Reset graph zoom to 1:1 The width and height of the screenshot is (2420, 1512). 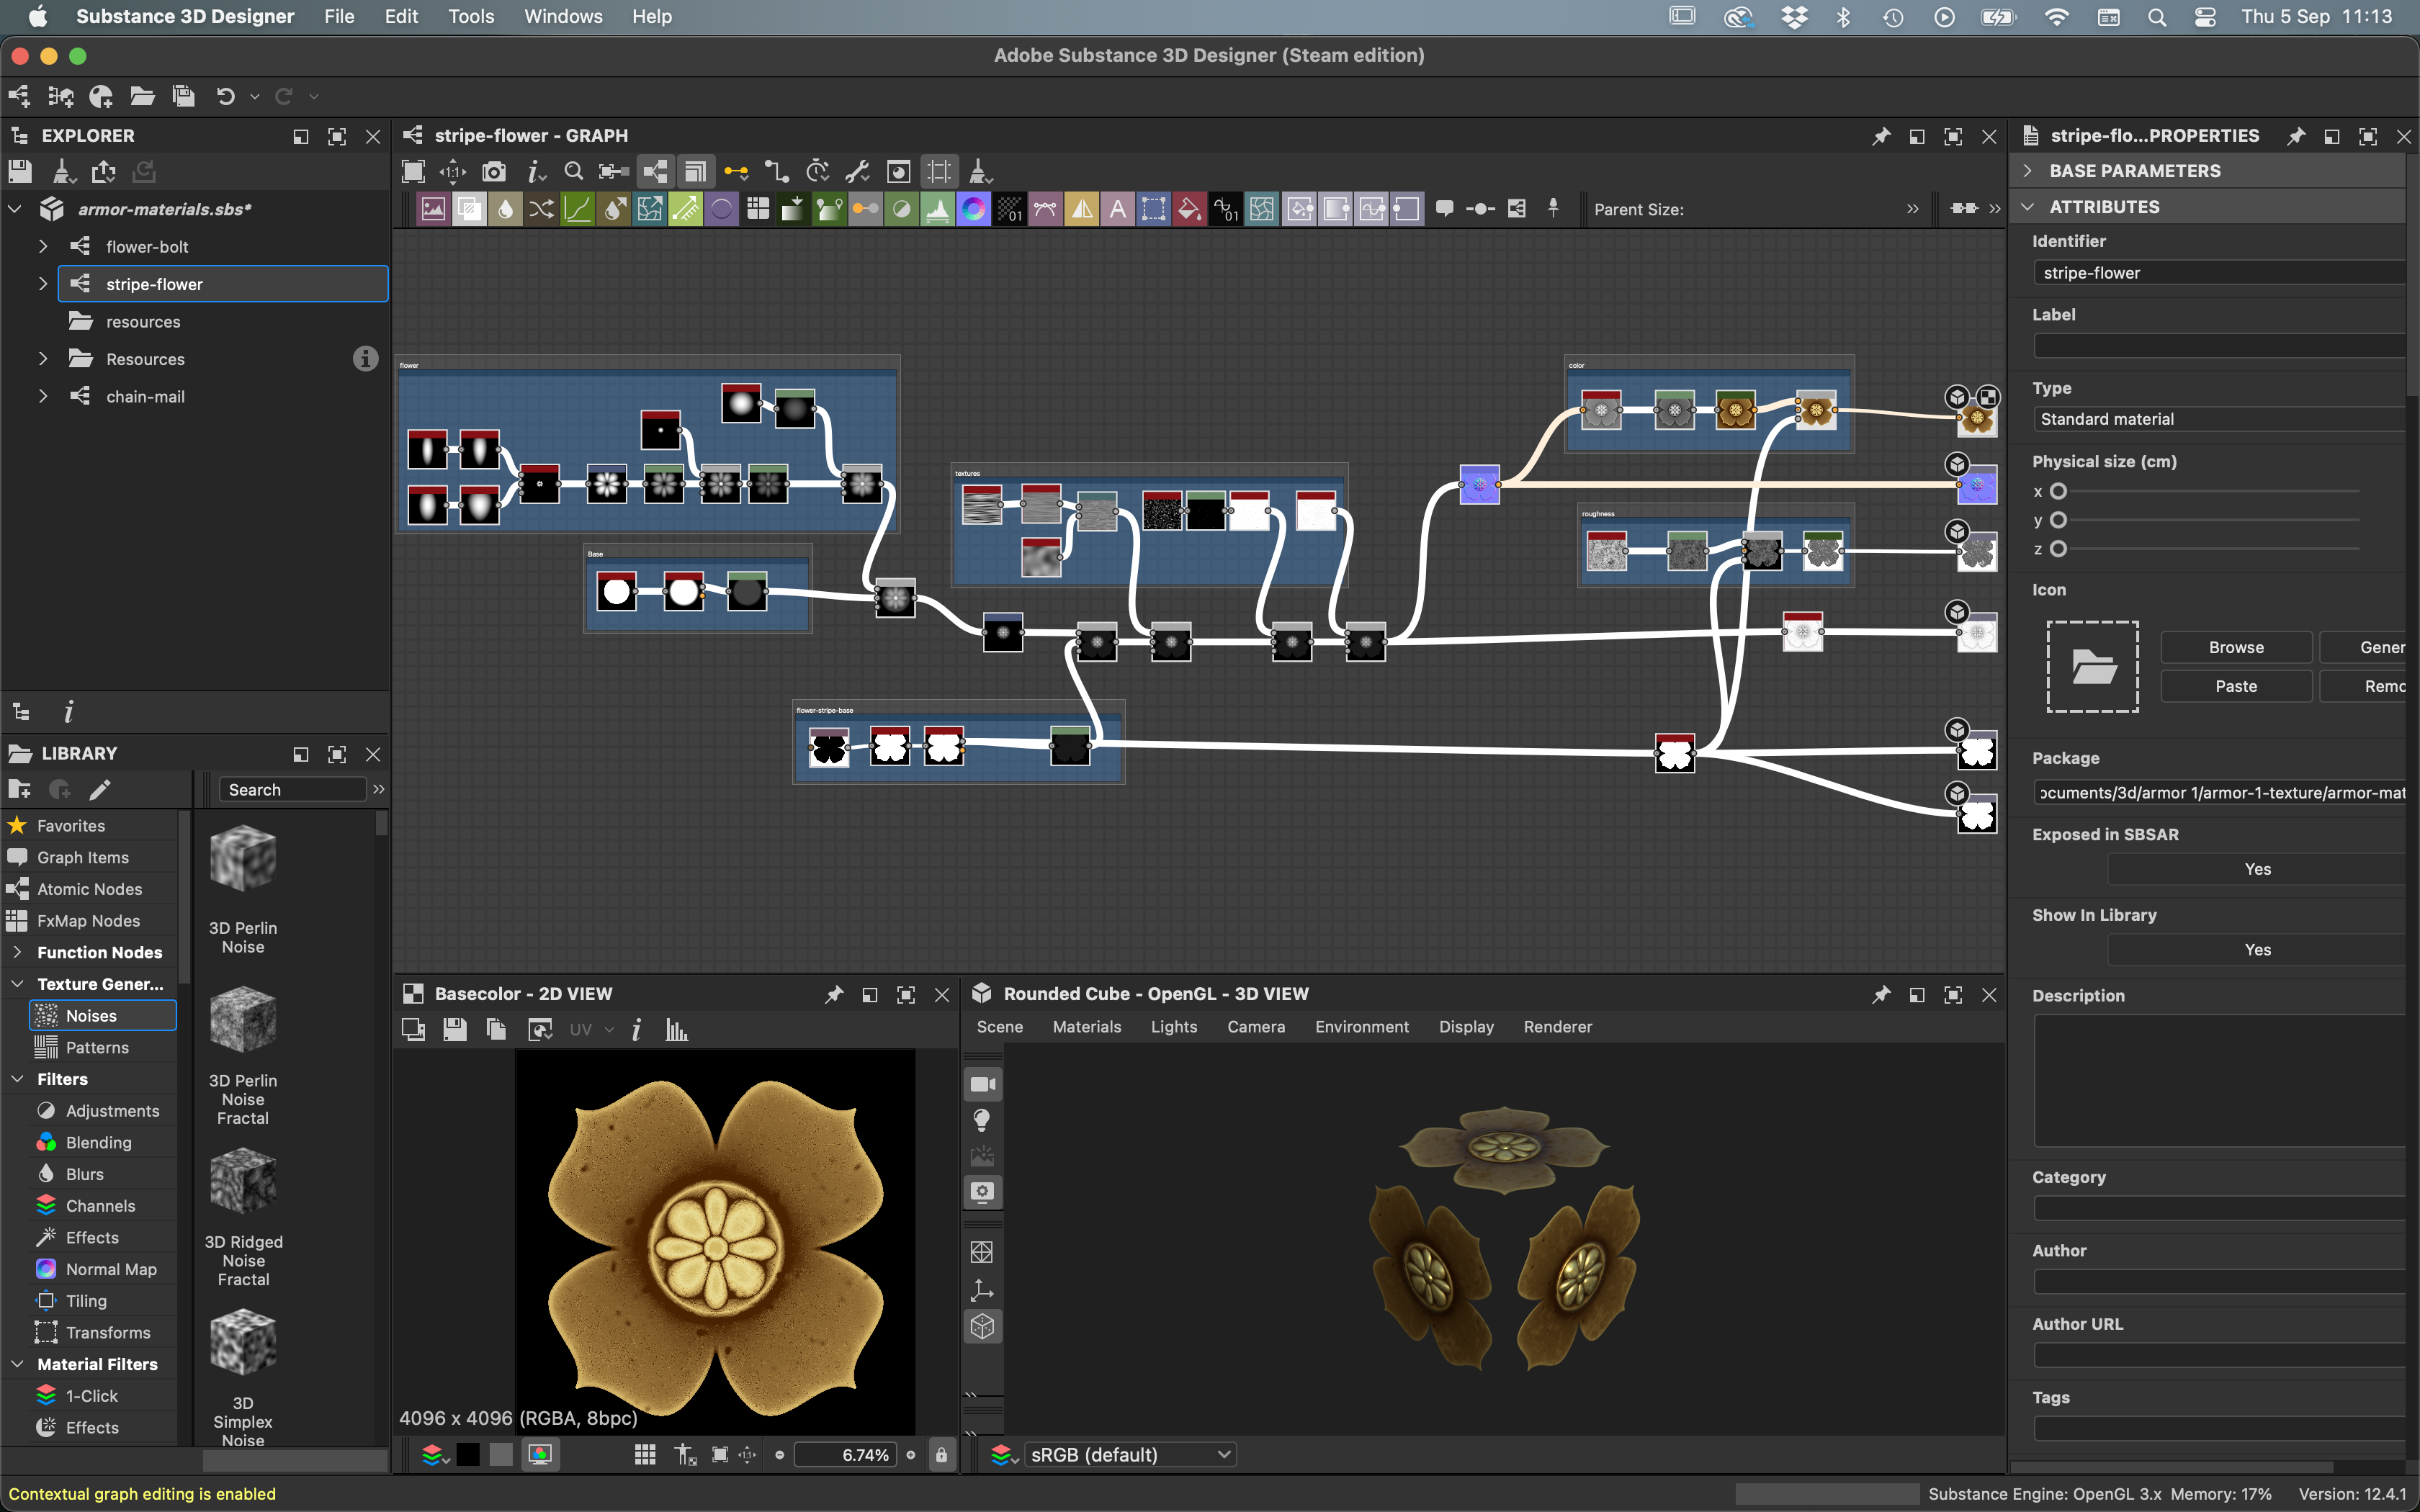coord(453,172)
